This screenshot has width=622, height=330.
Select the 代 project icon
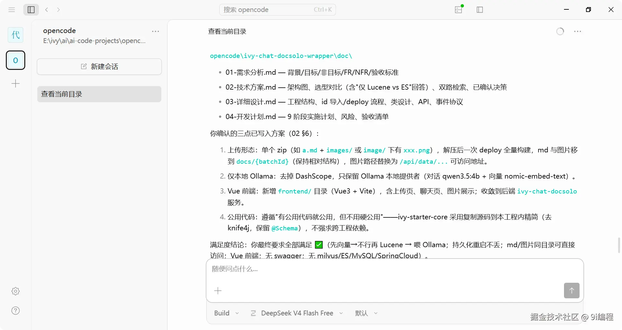16,35
